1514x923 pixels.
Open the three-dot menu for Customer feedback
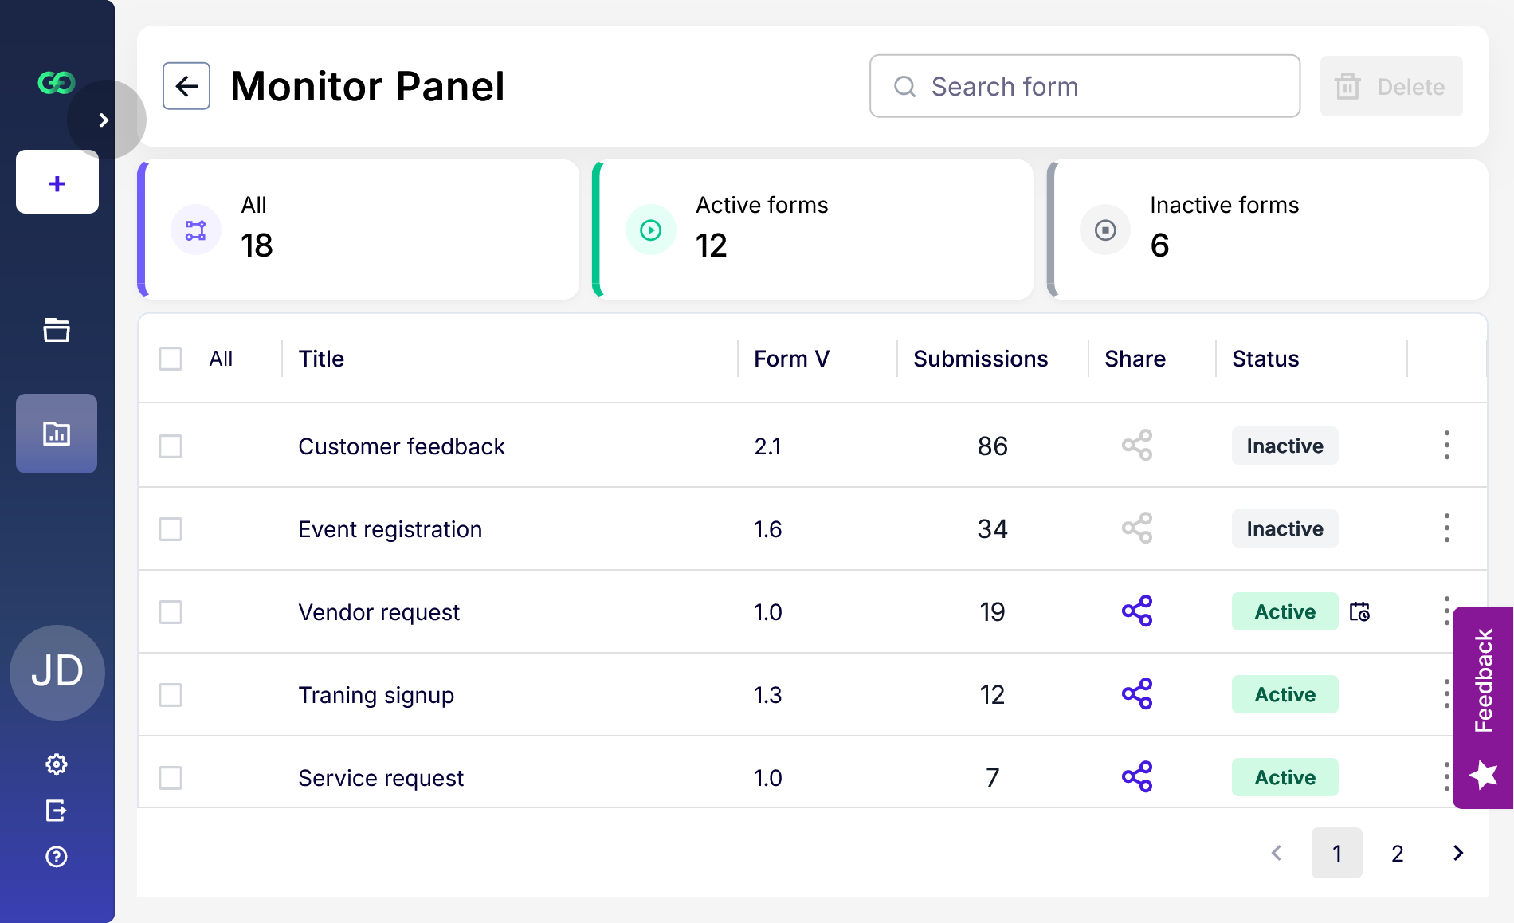pyautogui.click(x=1447, y=446)
